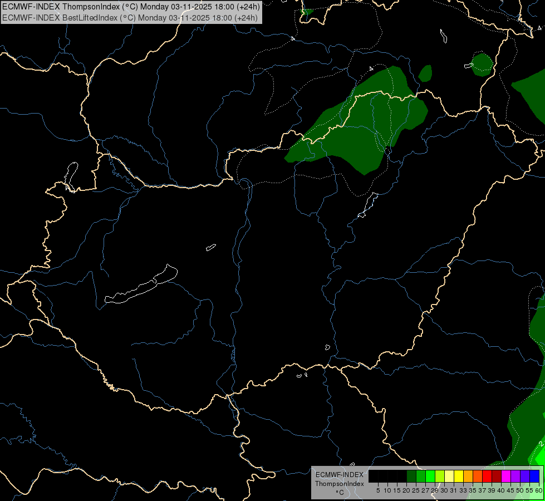The height and width of the screenshot is (501, 545).
Task: Click the legend scale value 27
Action: pos(426,490)
